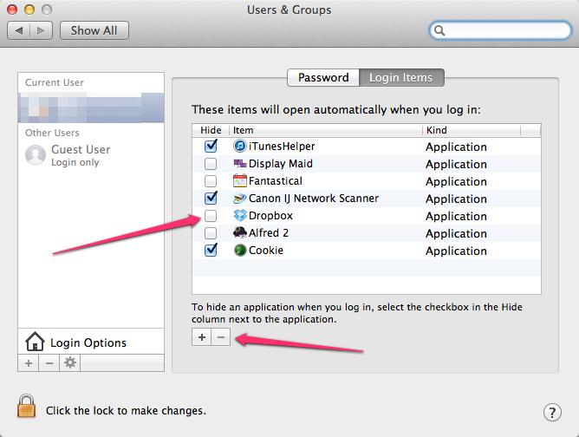Uncheck Hide for Cookie
579x437 pixels.
[211, 250]
